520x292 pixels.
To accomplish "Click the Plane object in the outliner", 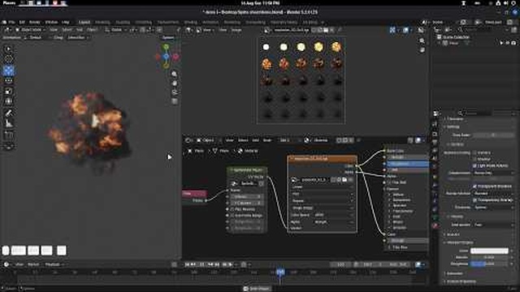I will coord(453,43).
